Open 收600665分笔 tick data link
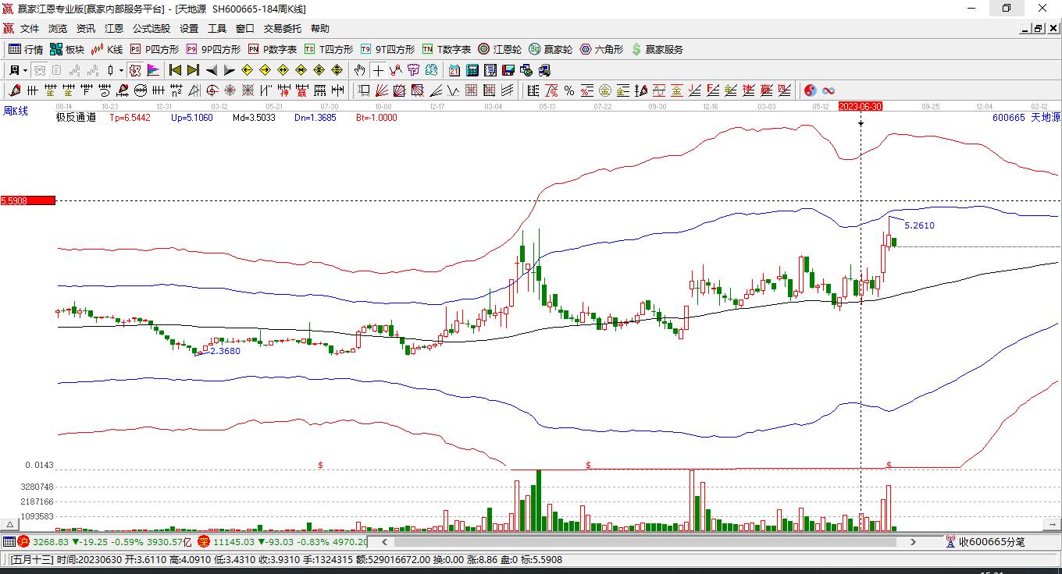Viewport: 1062px width, 574px height. coord(985,541)
